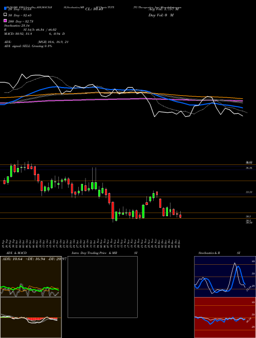Click the white 50 Day legend swatch
Viewport: 256px width, 338px height.
coord(5,15)
